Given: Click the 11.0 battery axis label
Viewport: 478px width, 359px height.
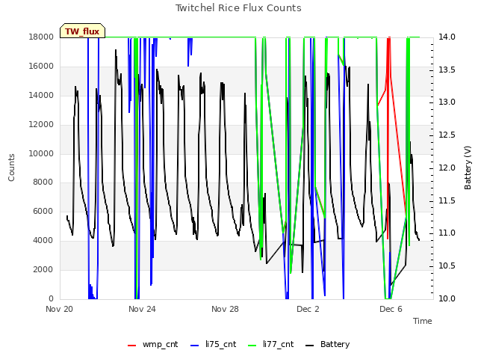Looking at the screenshot, I should click(x=447, y=233).
